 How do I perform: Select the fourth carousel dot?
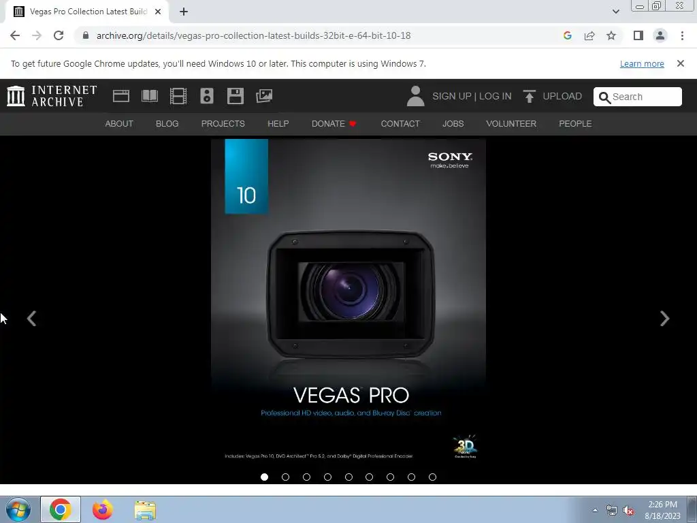[327, 477]
